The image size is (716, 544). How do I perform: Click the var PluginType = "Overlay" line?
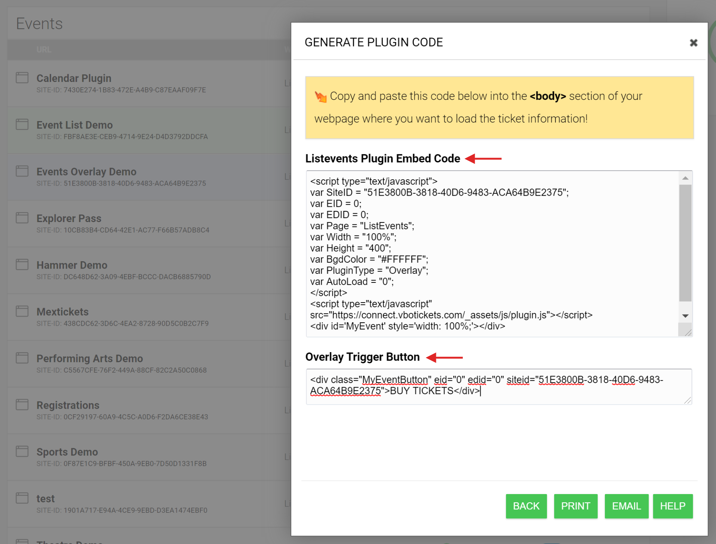369,271
